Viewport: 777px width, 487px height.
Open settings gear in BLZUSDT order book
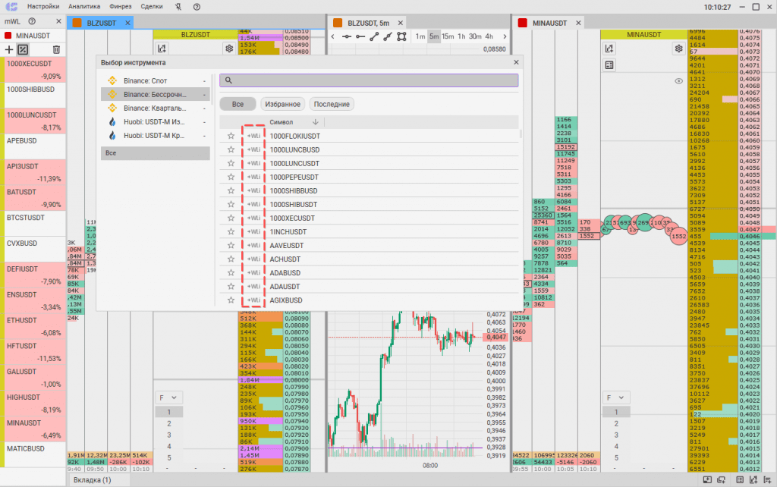tap(229, 49)
